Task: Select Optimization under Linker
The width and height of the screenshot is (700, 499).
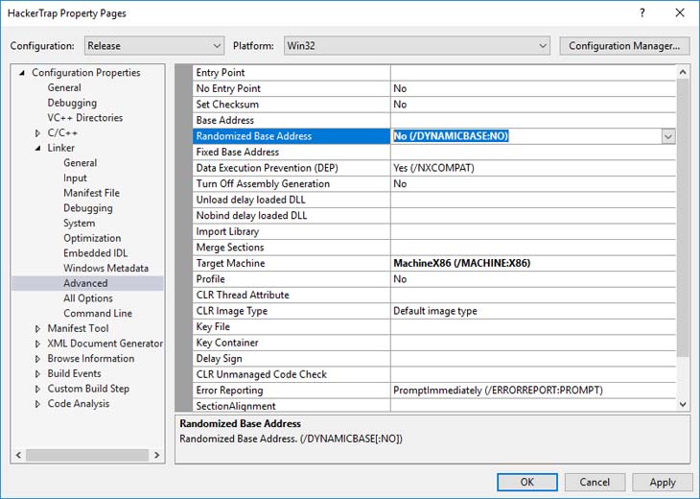Action: [92, 238]
